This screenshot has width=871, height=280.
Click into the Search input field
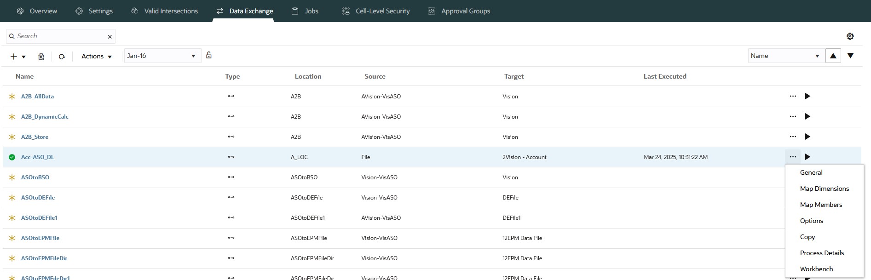click(x=60, y=36)
